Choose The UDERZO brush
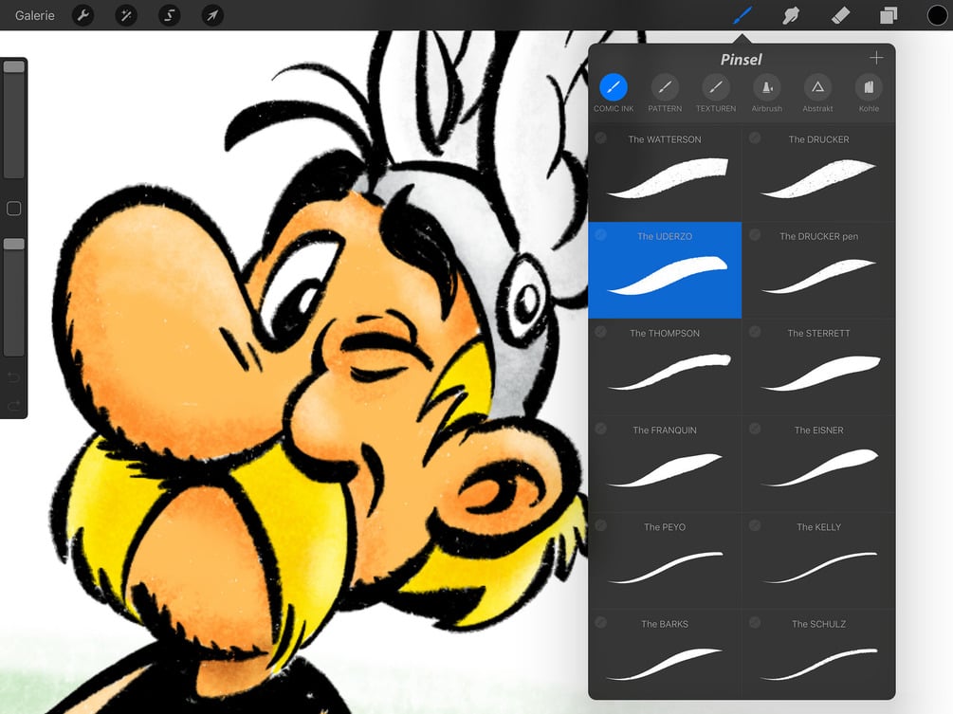Image resolution: width=953 pixels, height=714 pixels. click(665, 270)
